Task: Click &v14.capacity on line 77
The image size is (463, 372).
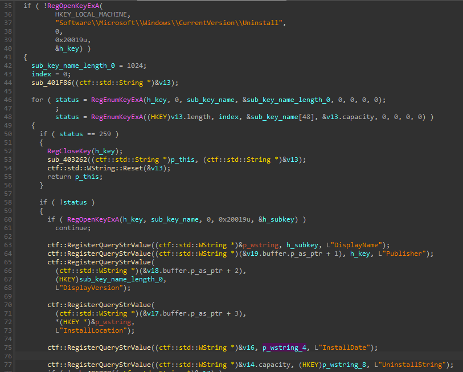Action: coord(264,365)
